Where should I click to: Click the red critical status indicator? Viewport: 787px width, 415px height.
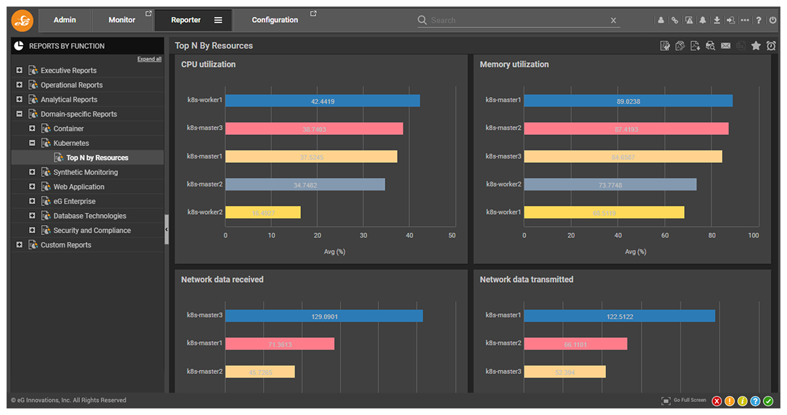click(717, 401)
